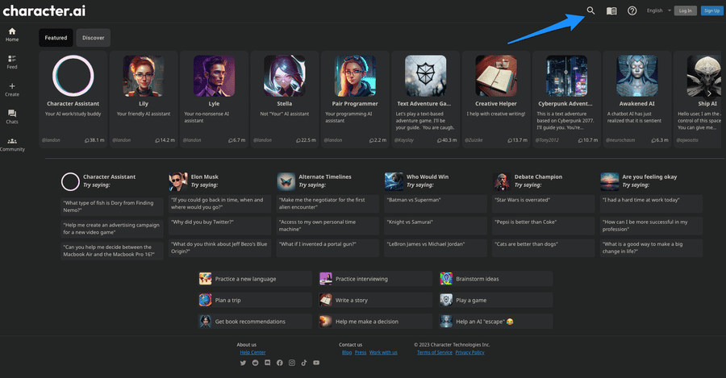Click the Are you feeling okay avatar
The height and width of the screenshot is (378, 726).
(609, 181)
